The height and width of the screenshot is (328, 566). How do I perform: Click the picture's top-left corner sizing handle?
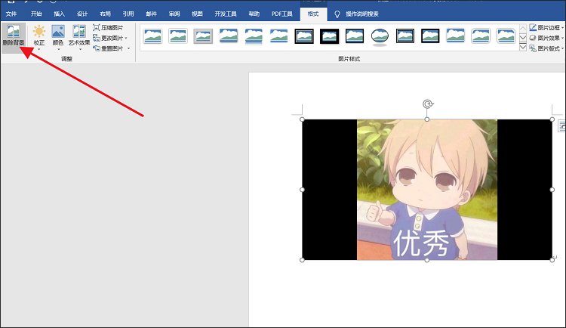pyautogui.click(x=302, y=119)
